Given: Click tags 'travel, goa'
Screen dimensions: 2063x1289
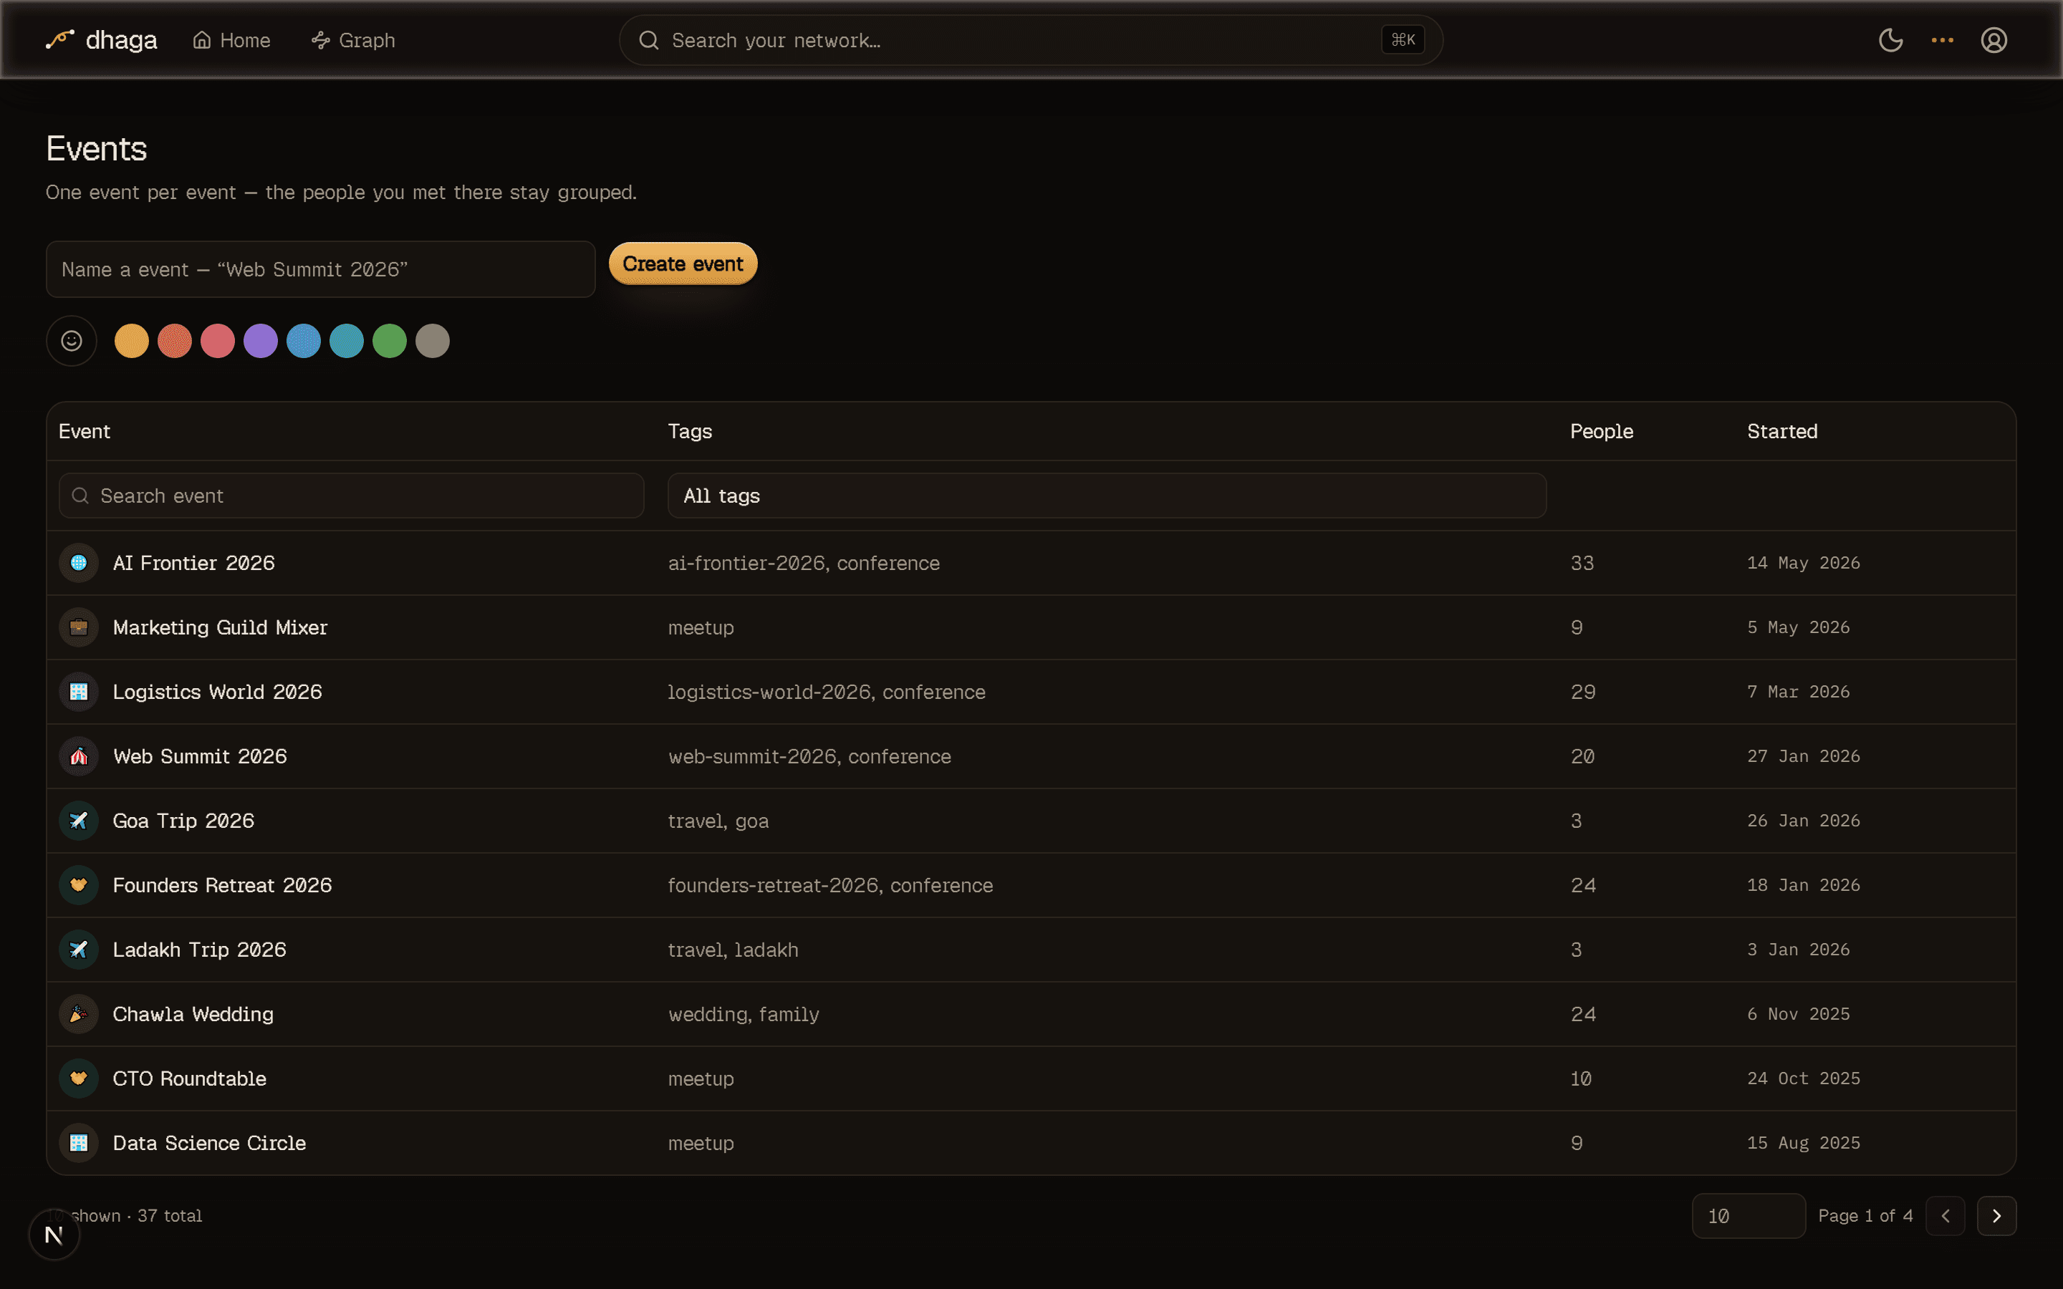Looking at the screenshot, I should click(x=718, y=821).
